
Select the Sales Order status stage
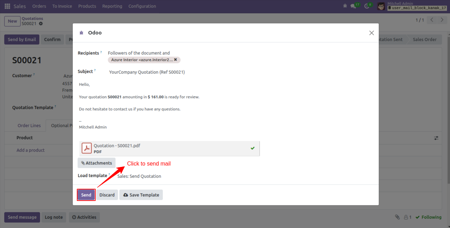425,40
